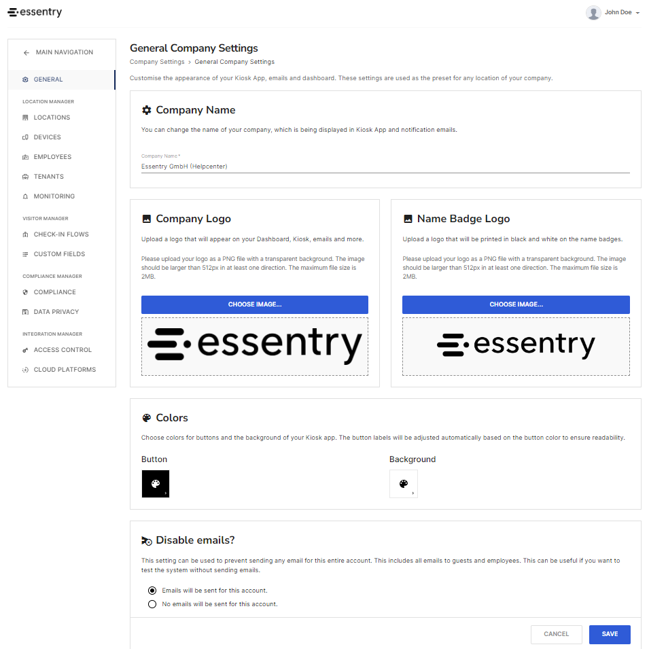Select 'Emails will be sent for this account'
Screen dimensions: 649x649
click(x=152, y=591)
